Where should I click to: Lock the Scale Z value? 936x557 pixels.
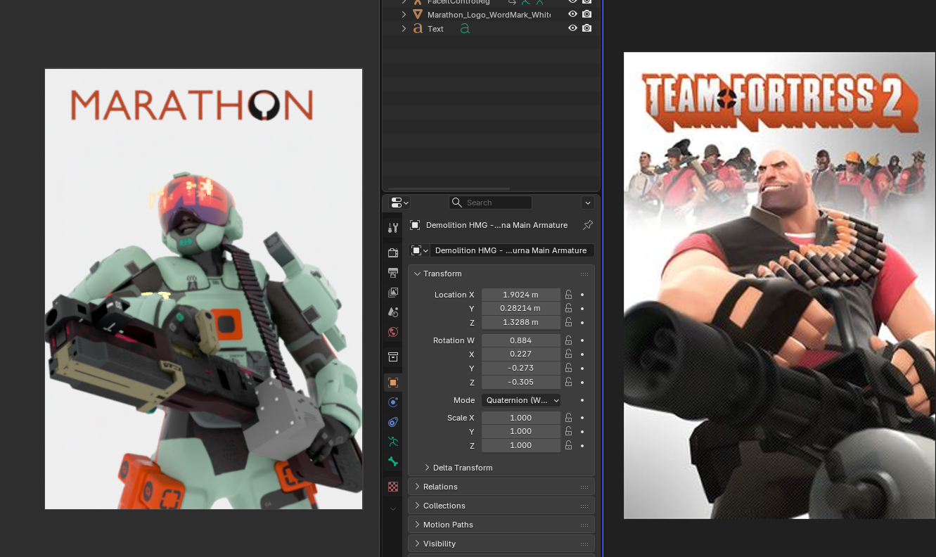coord(568,445)
